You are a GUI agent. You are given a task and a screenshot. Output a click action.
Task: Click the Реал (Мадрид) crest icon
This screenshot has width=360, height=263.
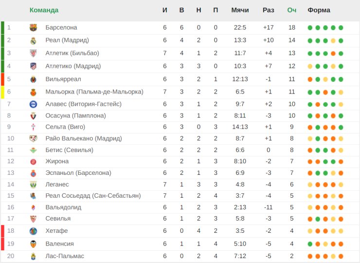coord(33,40)
